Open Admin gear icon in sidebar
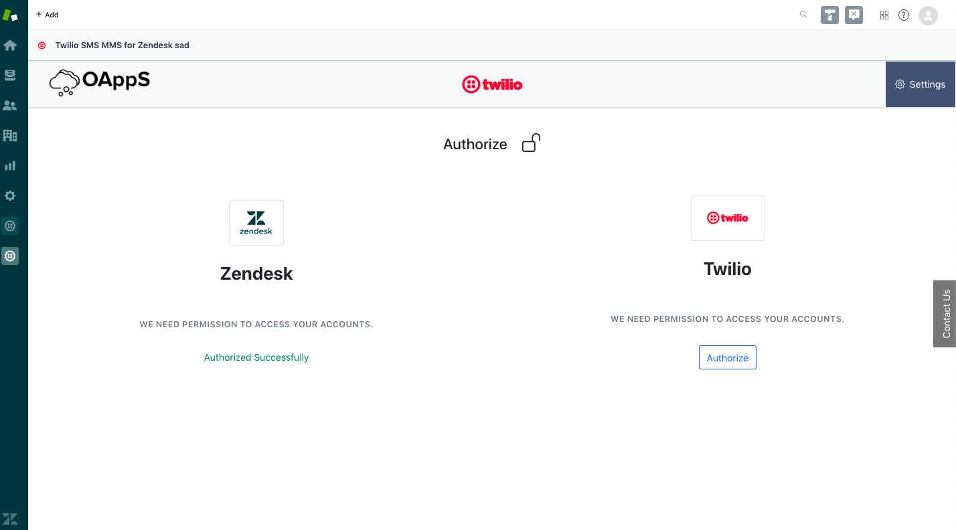 point(10,196)
